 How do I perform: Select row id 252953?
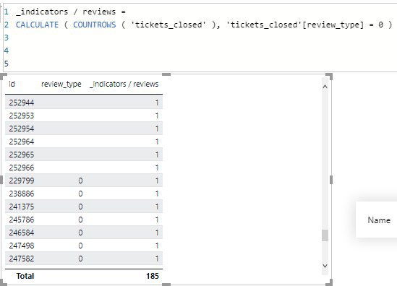(x=84, y=116)
